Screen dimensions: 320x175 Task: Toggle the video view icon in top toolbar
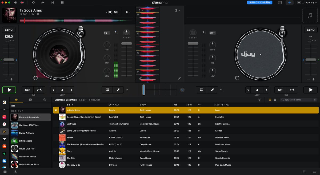[x=280, y=2]
